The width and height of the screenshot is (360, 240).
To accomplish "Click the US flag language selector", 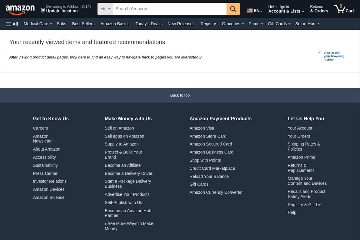I will pyautogui.click(x=254, y=11).
